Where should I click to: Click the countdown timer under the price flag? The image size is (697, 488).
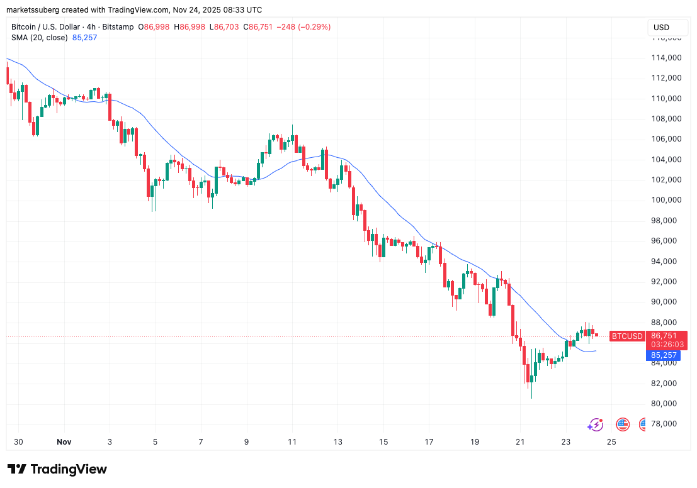coord(667,345)
